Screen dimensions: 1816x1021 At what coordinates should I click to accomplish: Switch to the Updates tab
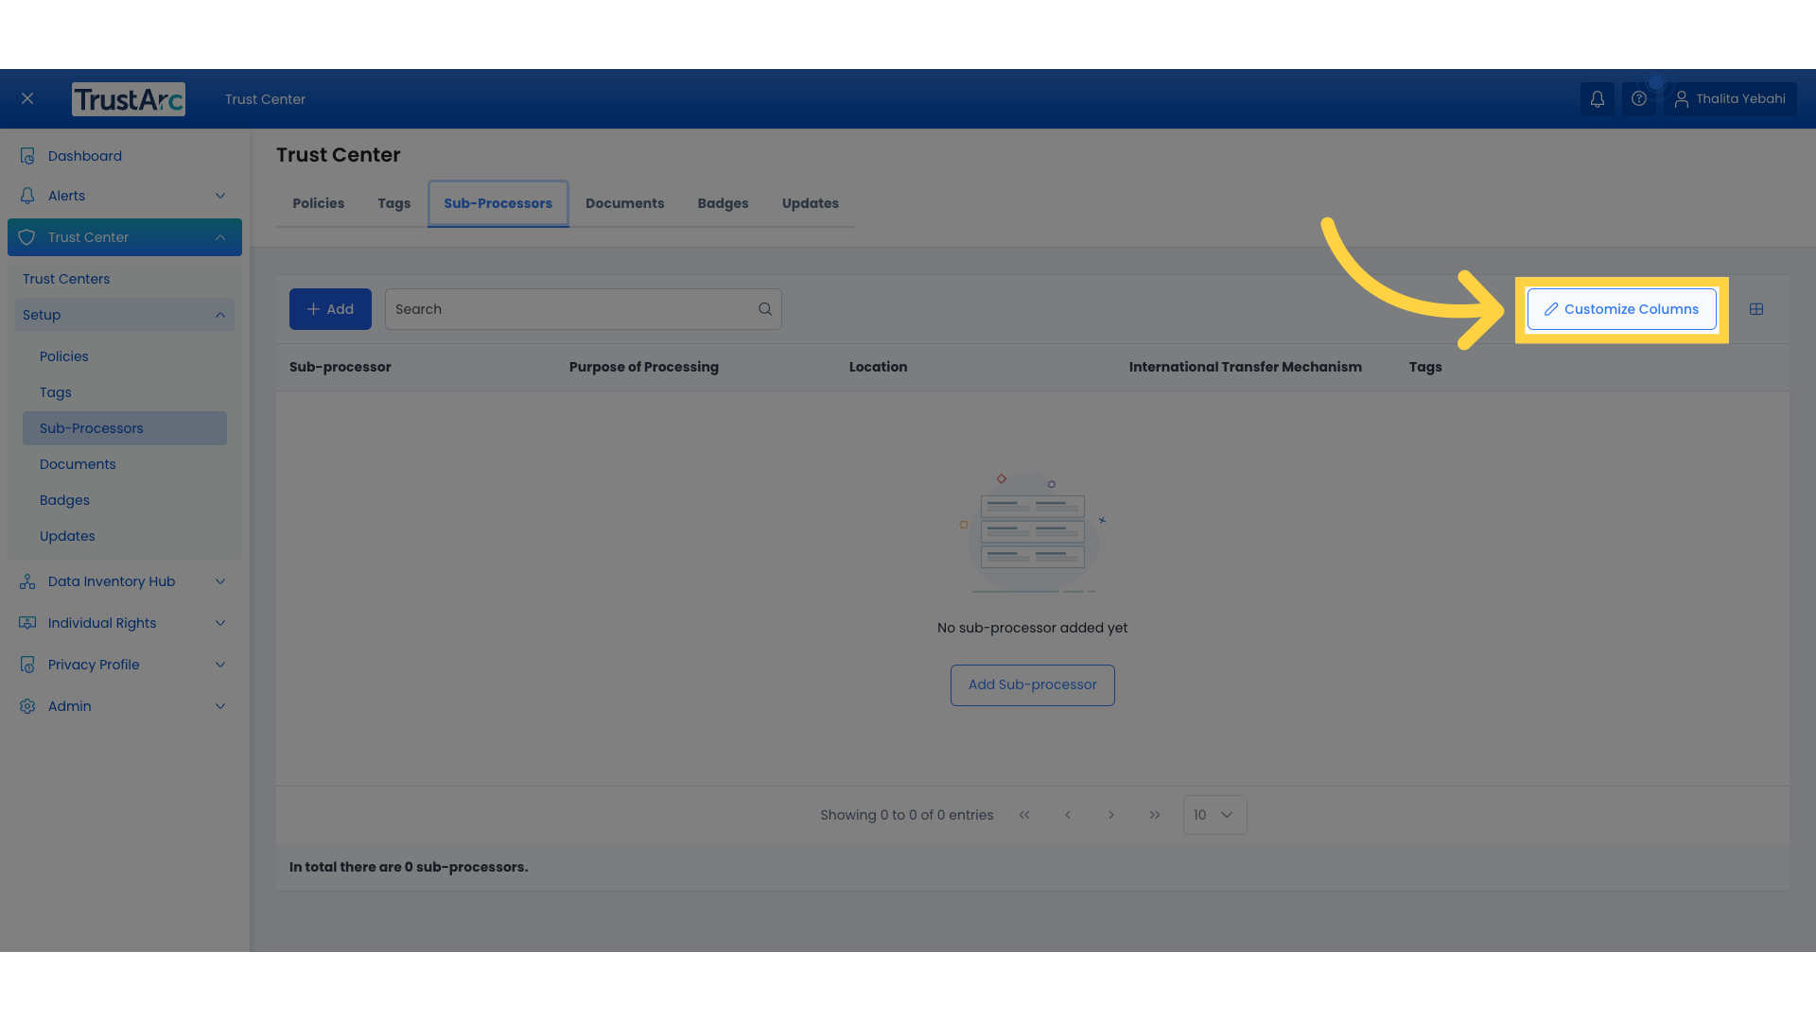click(810, 203)
